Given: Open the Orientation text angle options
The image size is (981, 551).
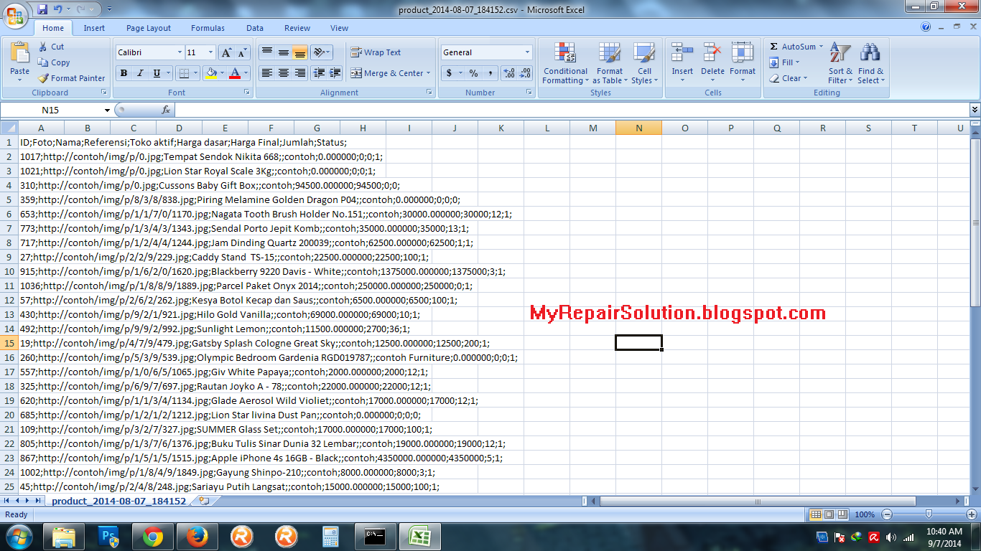Looking at the screenshot, I should [322, 52].
